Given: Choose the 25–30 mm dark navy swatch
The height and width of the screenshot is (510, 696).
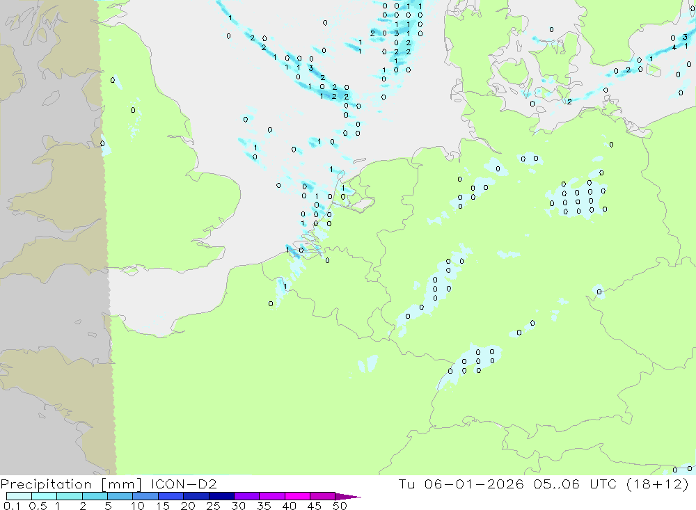Looking at the screenshot, I should [221, 496].
